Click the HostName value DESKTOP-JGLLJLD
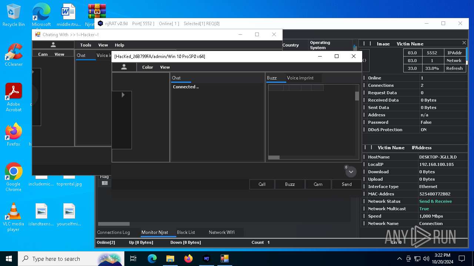 438,157
